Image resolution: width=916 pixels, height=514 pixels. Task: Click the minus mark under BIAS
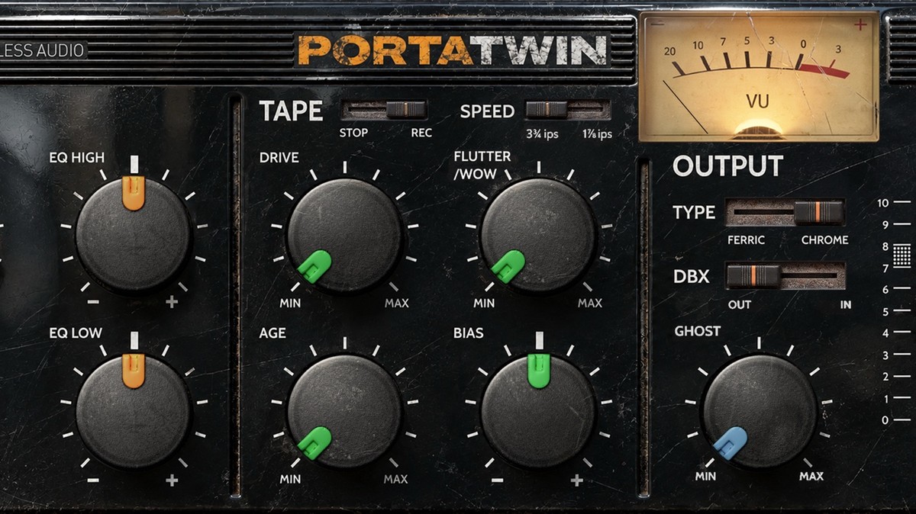click(498, 480)
